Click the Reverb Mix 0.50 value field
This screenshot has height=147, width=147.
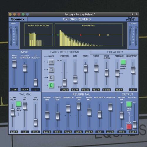click(122, 132)
